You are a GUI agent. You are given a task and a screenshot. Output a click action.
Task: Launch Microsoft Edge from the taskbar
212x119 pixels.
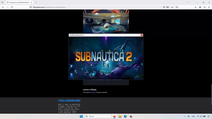pyautogui.click(x=125, y=116)
